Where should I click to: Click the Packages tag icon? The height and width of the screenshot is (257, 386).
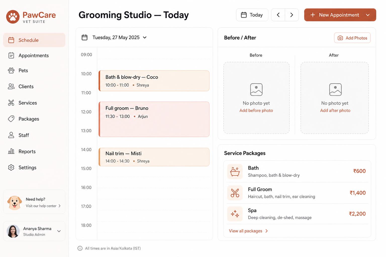pyautogui.click(x=11, y=119)
